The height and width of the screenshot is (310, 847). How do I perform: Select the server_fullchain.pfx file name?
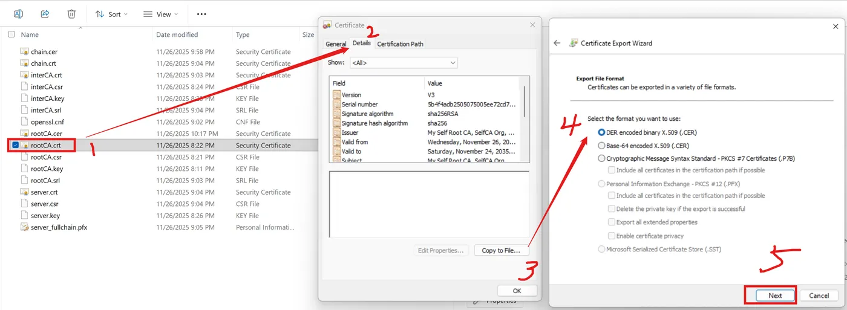click(x=59, y=228)
